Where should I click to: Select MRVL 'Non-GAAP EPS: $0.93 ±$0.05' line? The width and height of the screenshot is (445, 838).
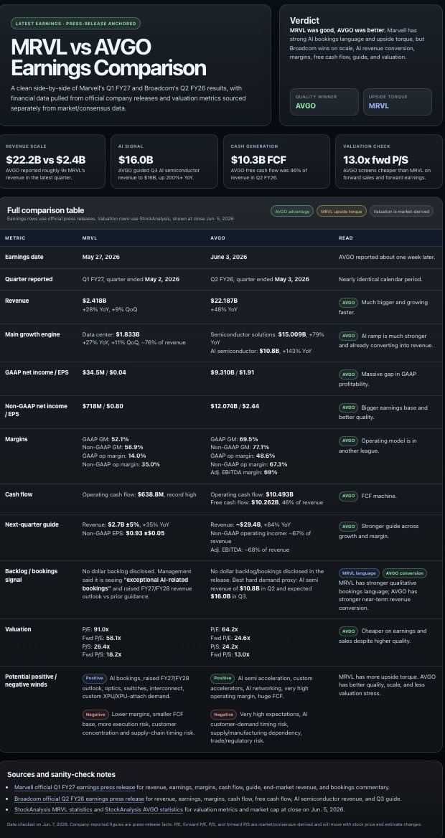coord(123,533)
